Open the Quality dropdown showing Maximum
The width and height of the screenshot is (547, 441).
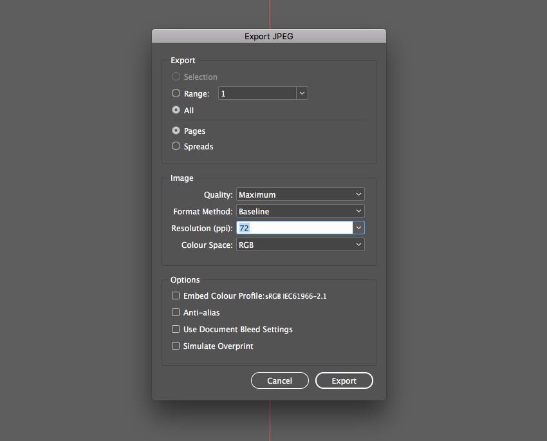[301, 194]
